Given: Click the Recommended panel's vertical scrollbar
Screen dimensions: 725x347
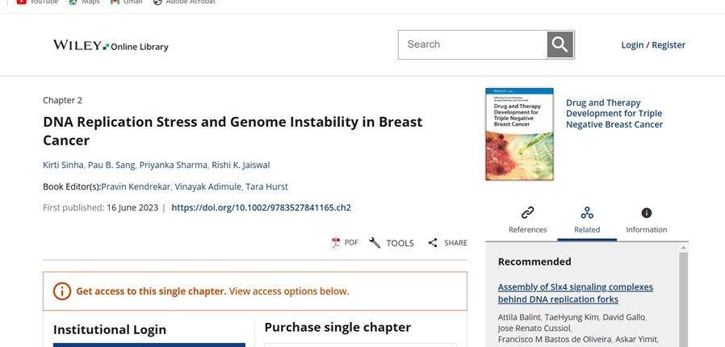Looking at the screenshot, I should pyautogui.click(x=683, y=299).
